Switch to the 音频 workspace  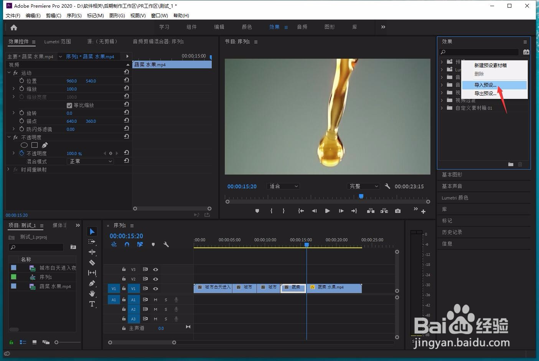click(x=302, y=27)
